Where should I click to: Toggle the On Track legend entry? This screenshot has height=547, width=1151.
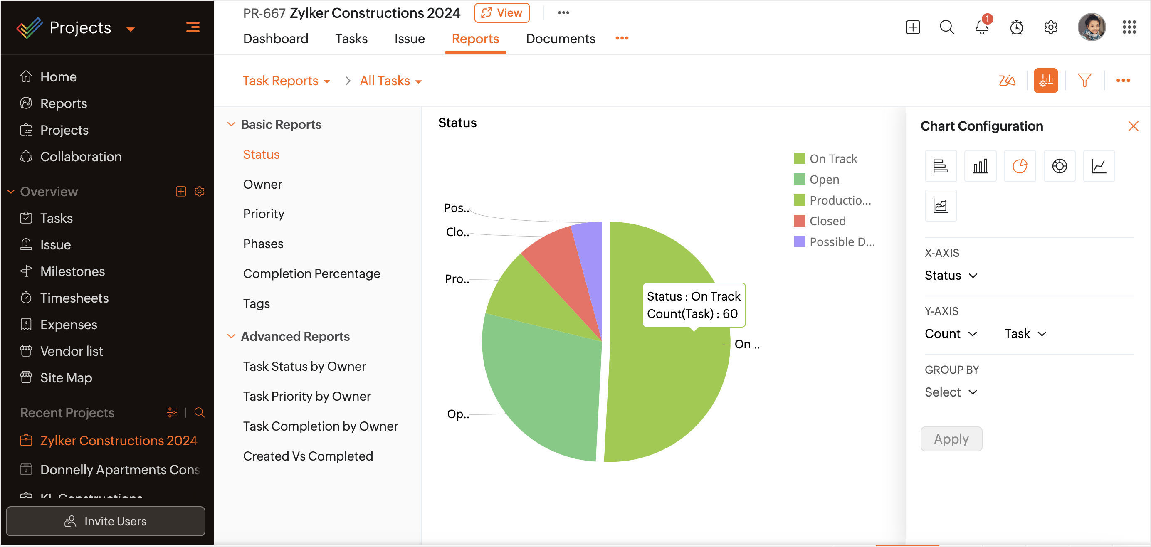click(832, 158)
